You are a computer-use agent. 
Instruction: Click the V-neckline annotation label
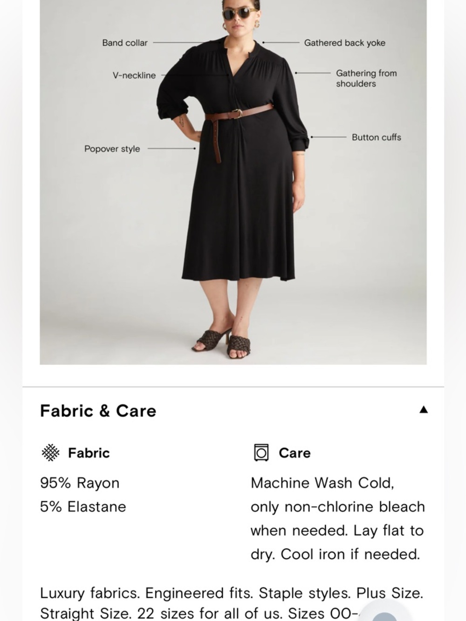pyautogui.click(x=134, y=75)
